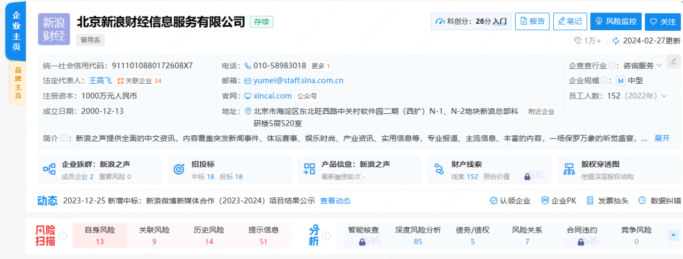Viewport: 683px width, 259px height.
Task: Click the info icon beside 简介
Action: click(x=64, y=138)
